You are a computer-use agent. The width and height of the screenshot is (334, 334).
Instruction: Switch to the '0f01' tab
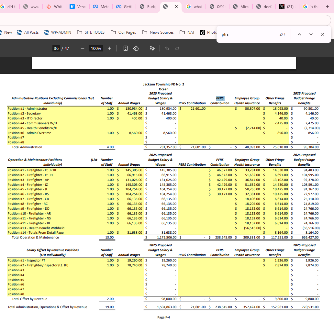(x=218, y=6)
